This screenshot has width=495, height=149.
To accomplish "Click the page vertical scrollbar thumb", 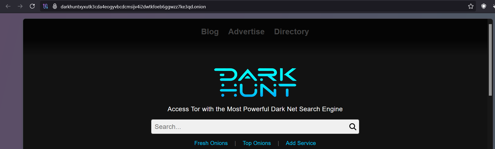I will coord(490,60).
